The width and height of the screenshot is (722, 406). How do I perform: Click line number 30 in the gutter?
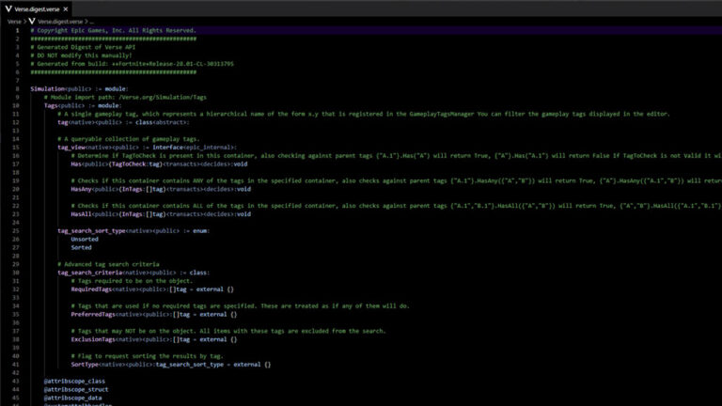coord(16,273)
